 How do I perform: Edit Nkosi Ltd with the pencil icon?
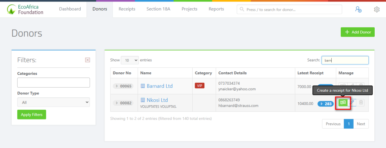[x=352, y=103]
